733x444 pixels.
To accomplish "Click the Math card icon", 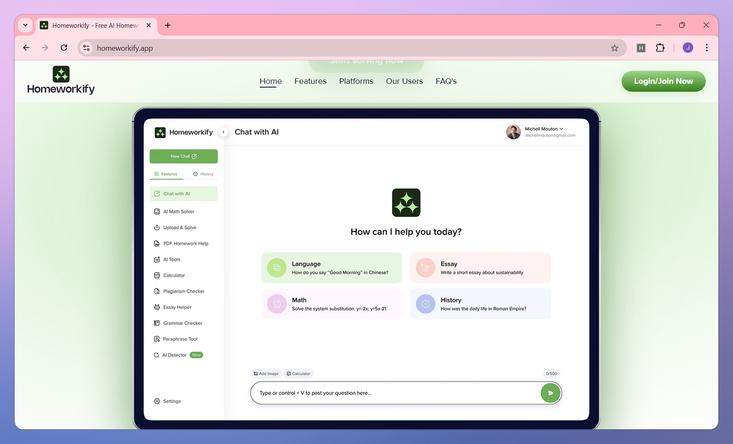I will pyautogui.click(x=277, y=304).
